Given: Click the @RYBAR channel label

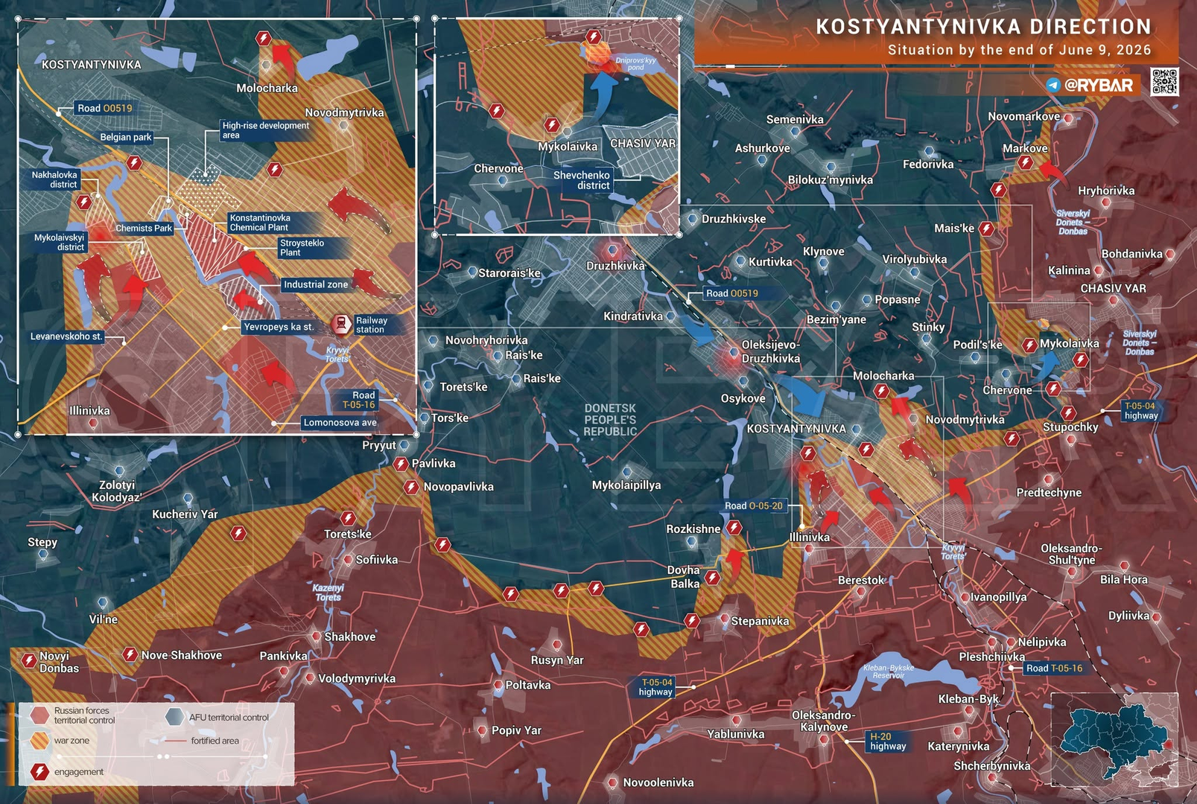Looking at the screenshot, I should 1099,85.
